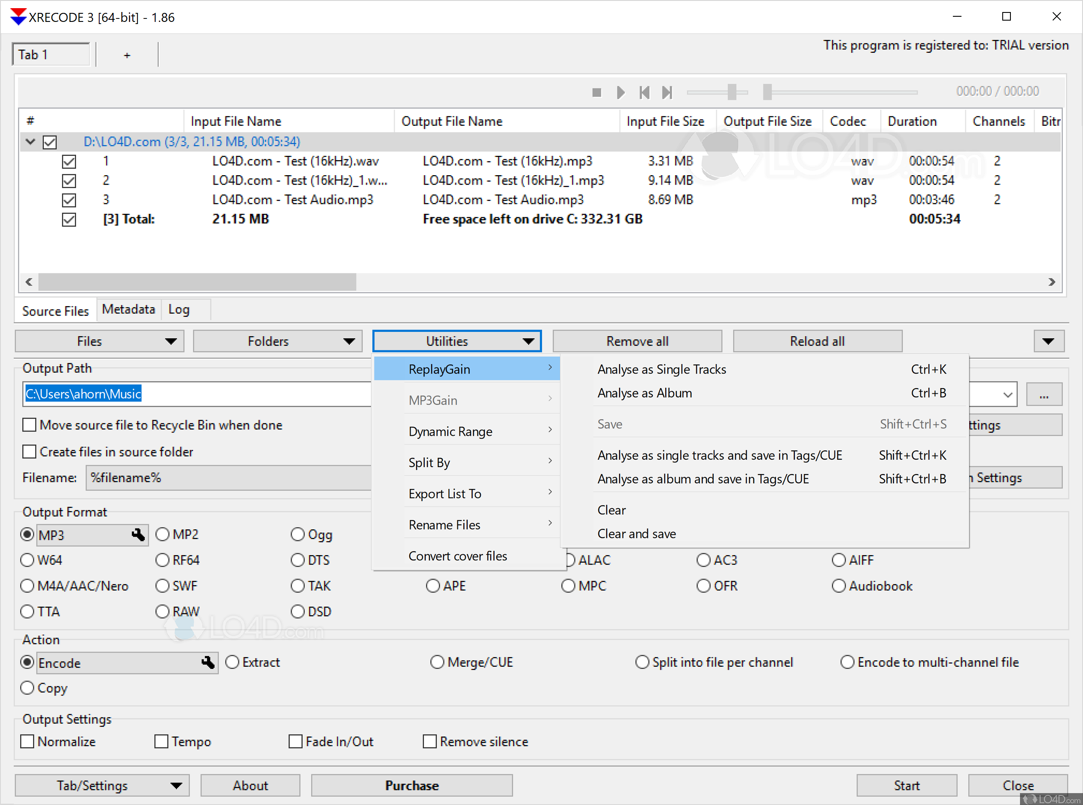
Task: Open Encode action settings wrench icon
Action: pyautogui.click(x=208, y=663)
